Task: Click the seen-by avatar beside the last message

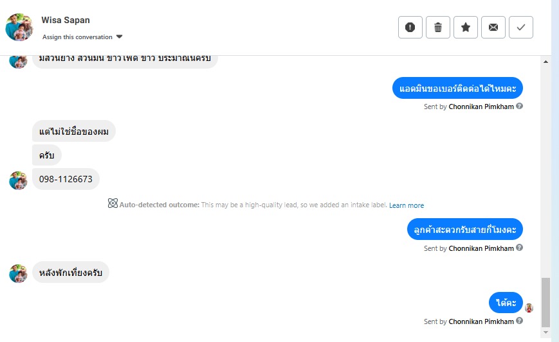Action: pyautogui.click(x=529, y=308)
